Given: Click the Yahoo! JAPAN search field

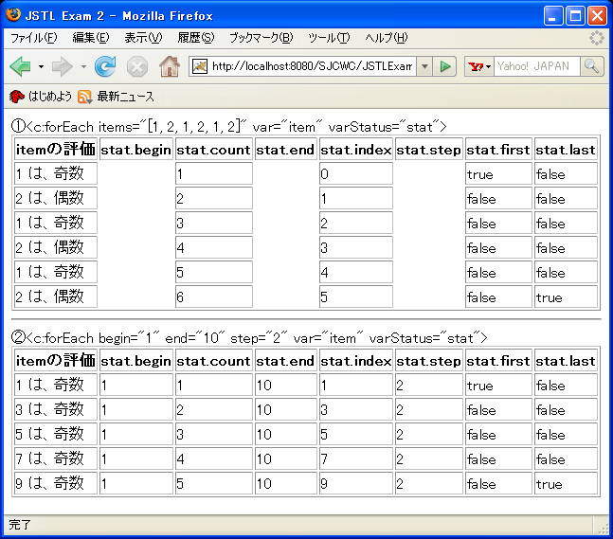Looking at the screenshot, I should point(536,66).
